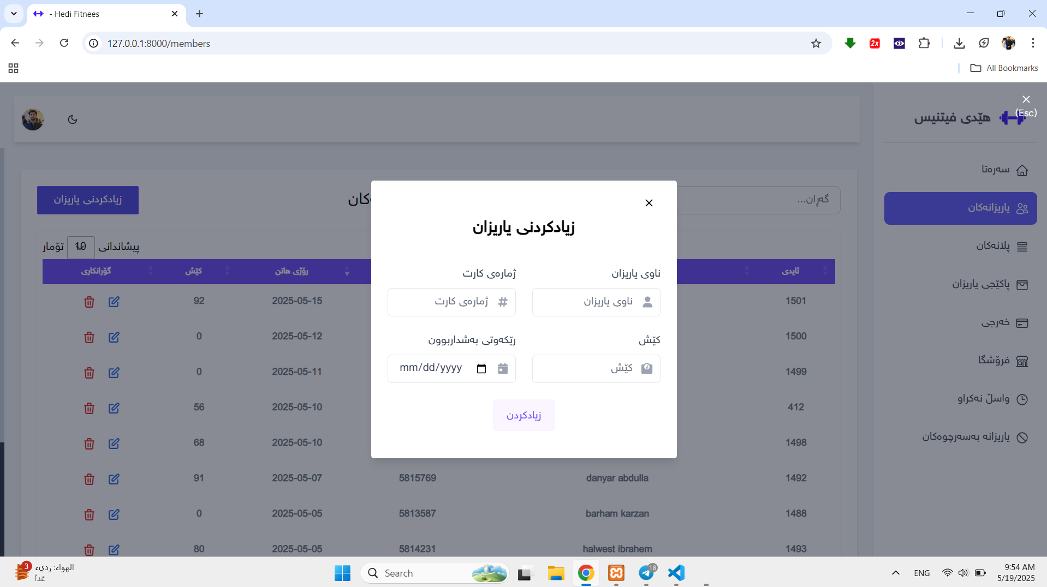Bookmark this page with the star icon
The image size is (1047, 587).
click(816, 44)
